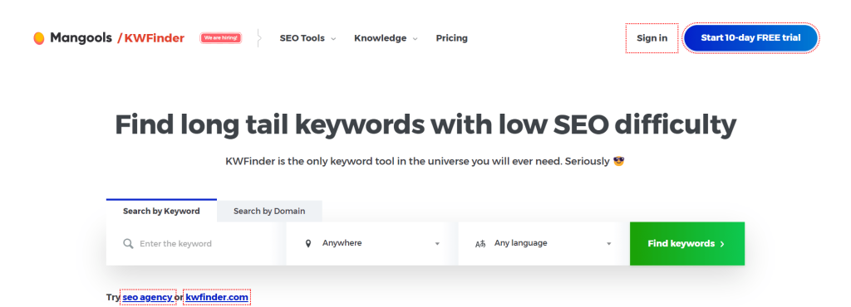This screenshot has width=851, height=307.
Task: Try the seo agency example link
Action: tap(148, 297)
